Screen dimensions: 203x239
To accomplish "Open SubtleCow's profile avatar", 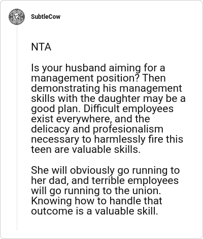I will pyautogui.click(x=17, y=17).
